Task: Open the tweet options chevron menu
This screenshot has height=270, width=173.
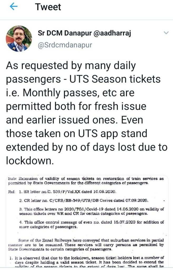Action: pos(166,33)
